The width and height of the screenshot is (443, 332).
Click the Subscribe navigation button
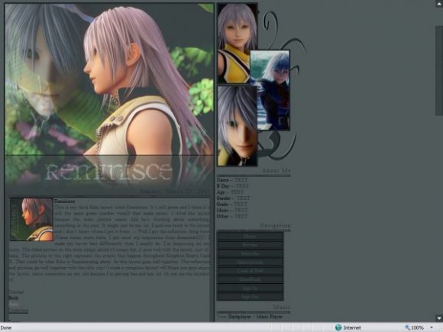point(250,253)
